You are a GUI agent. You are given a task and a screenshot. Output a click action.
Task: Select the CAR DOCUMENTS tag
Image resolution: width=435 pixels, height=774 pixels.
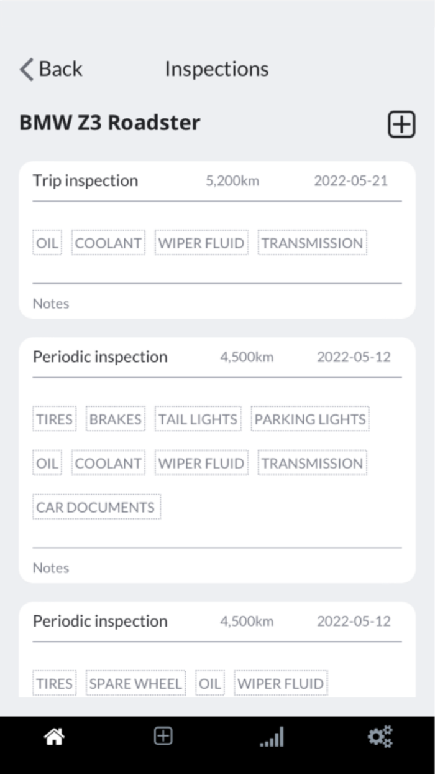pos(96,506)
